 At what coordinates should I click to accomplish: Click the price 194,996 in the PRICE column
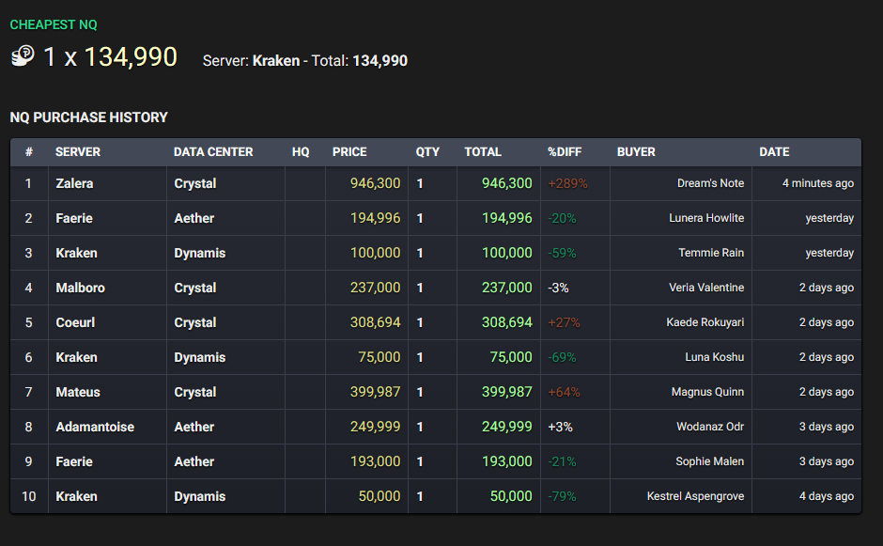(375, 218)
